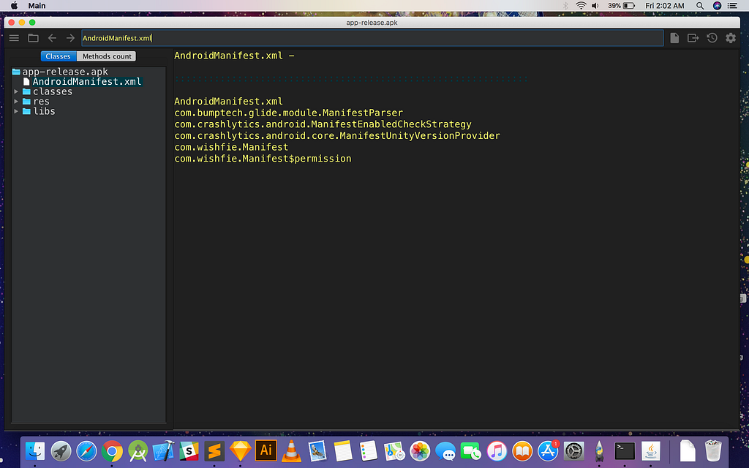Image resolution: width=749 pixels, height=468 pixels.
Task: Open Notes from the dock
Action: (343, 450)
